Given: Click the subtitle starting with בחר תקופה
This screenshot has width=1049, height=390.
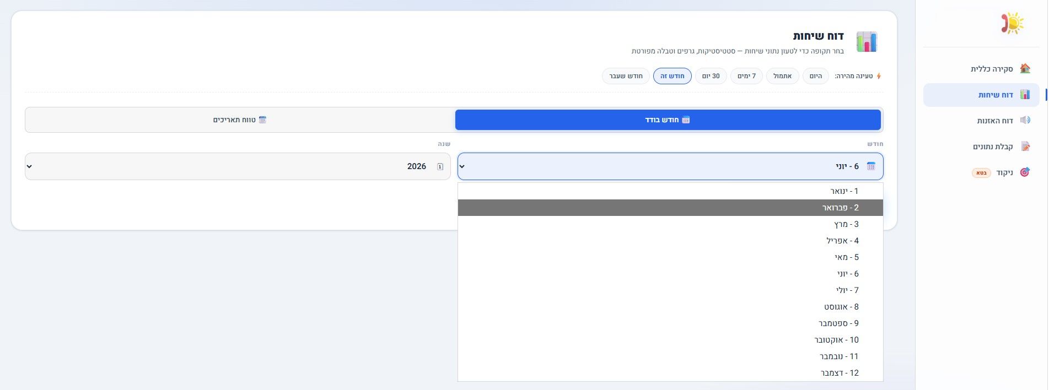Looking at the screenshot, I should click(x=738, y=51).
